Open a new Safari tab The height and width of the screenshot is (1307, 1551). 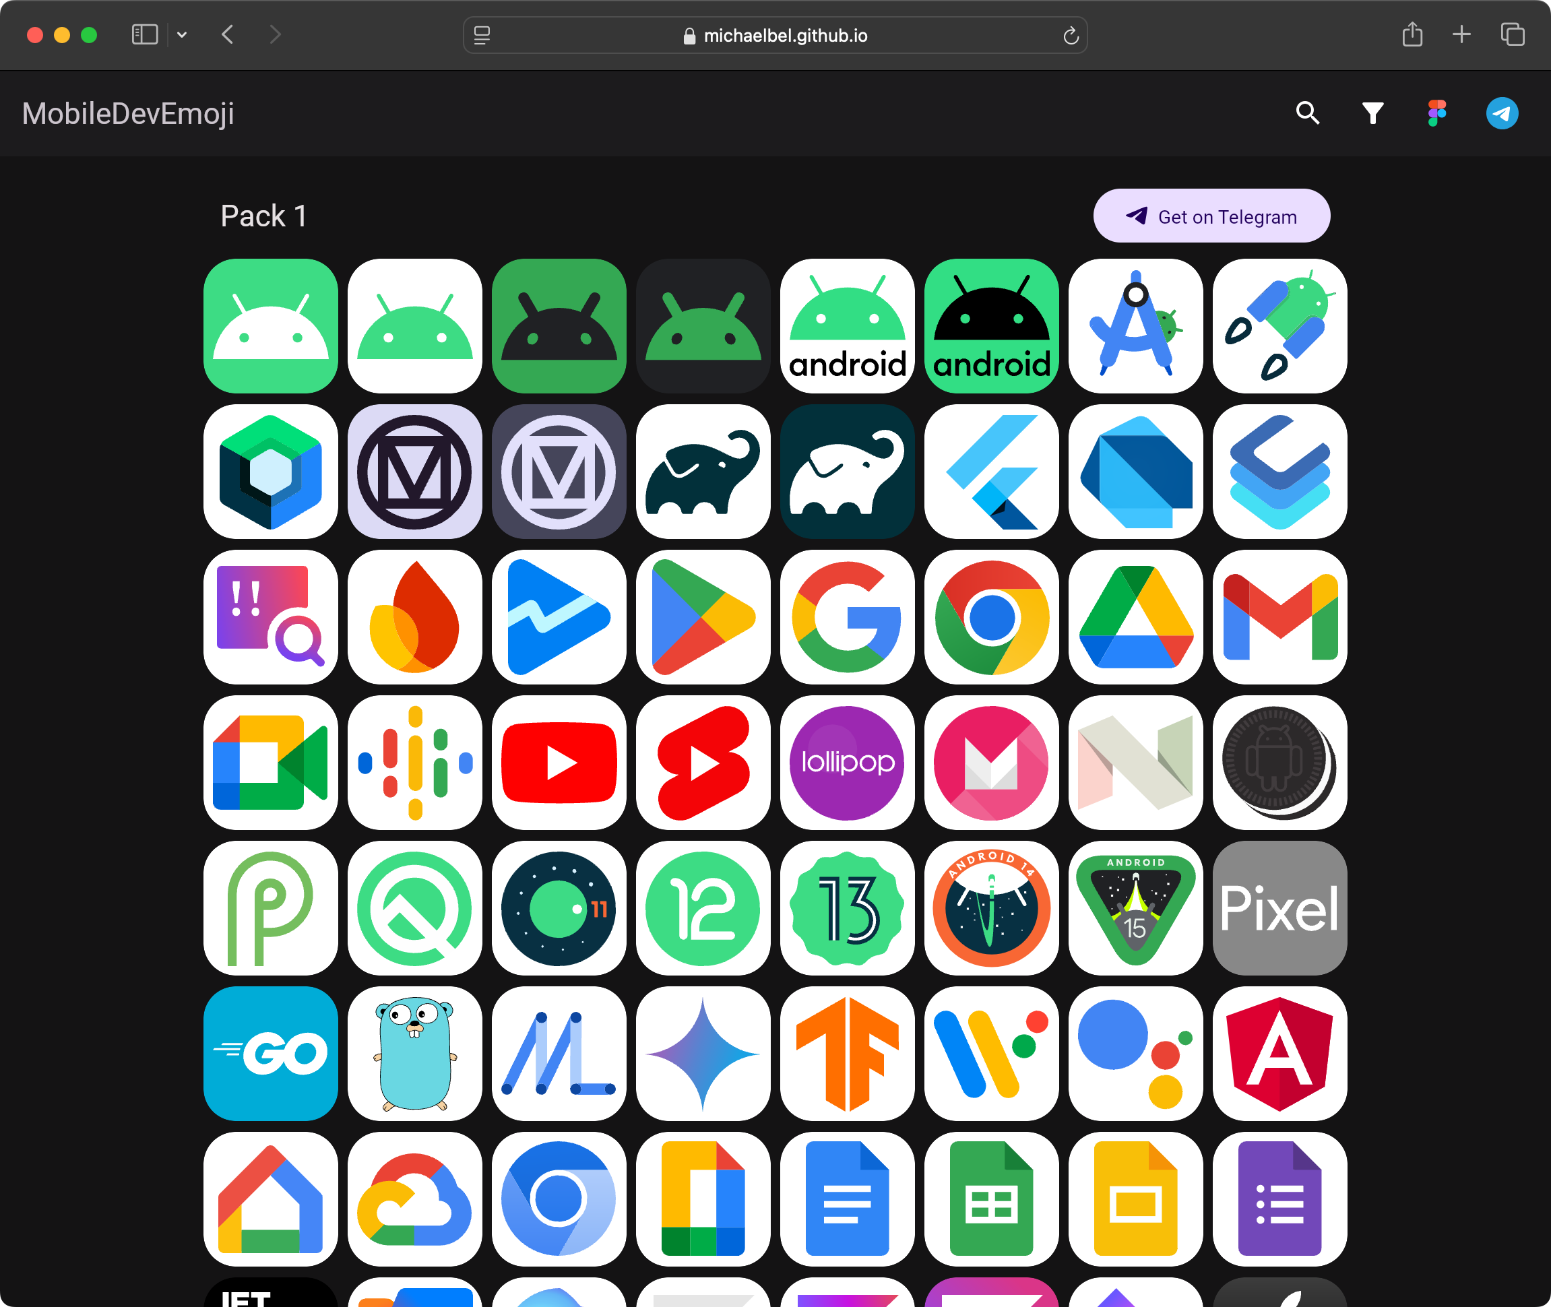coord(1461,35)
